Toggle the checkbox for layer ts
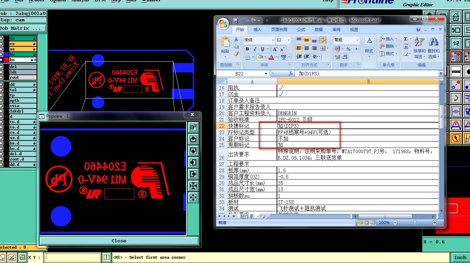 click(x=2, y=38)
